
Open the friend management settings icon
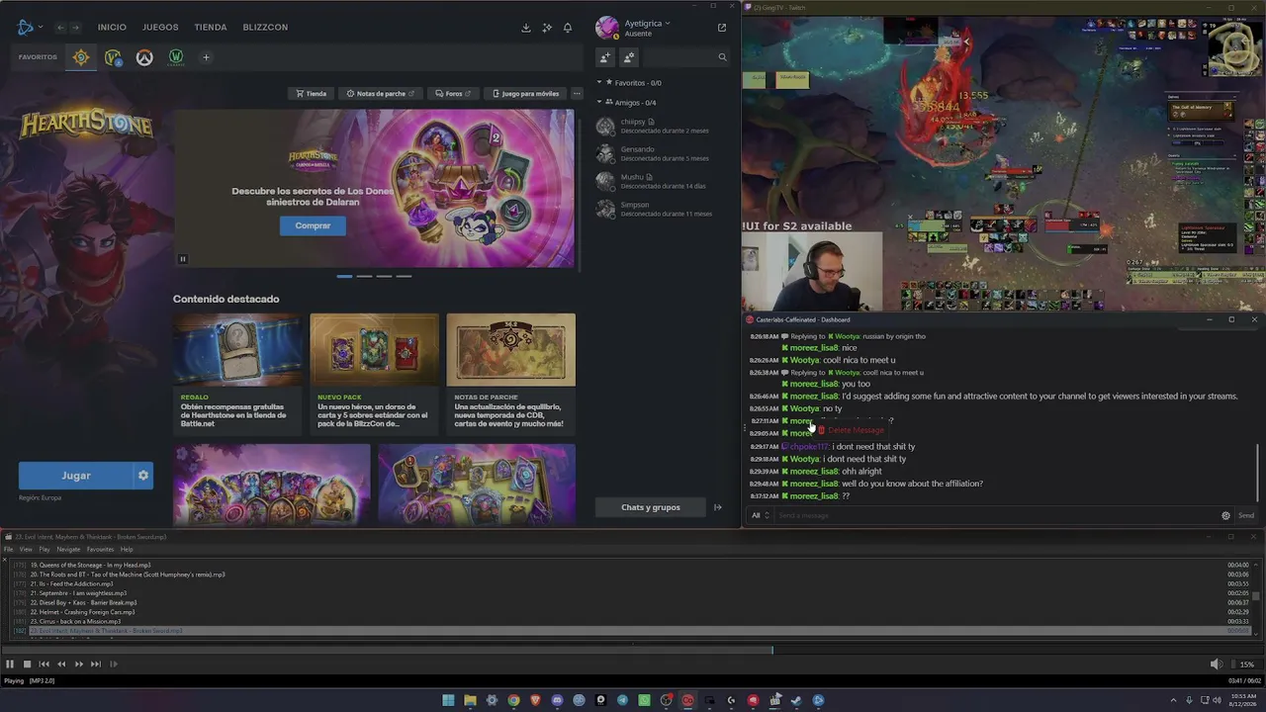(x=629, y=57)
